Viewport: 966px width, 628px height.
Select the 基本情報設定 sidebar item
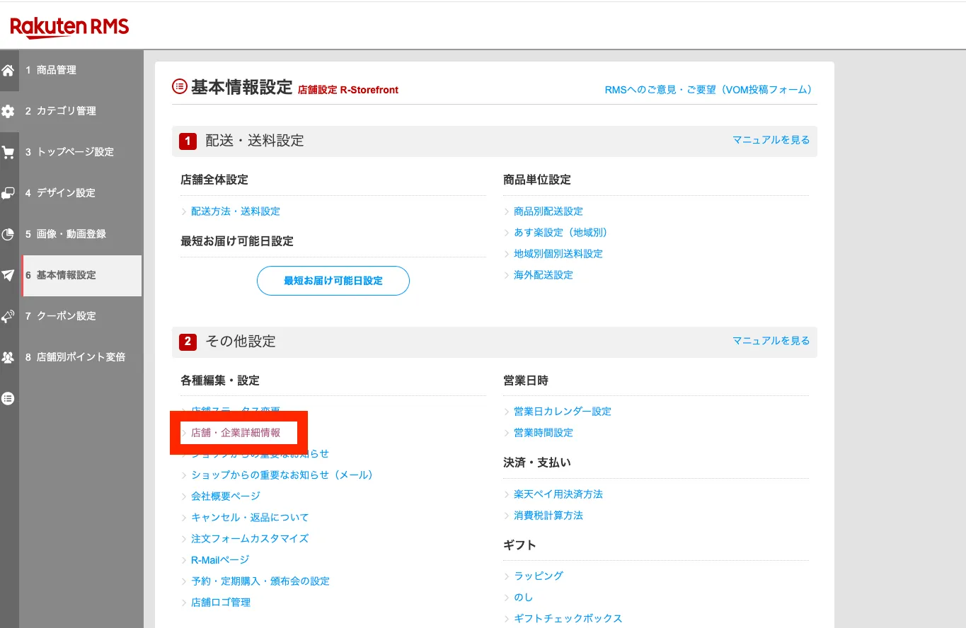81,275
